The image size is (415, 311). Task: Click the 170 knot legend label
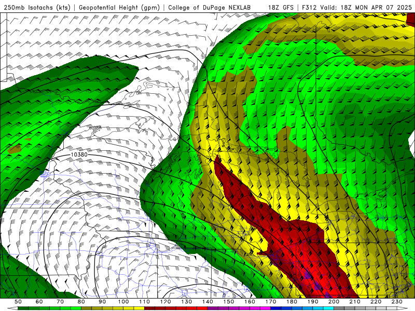tap(271, 302)
